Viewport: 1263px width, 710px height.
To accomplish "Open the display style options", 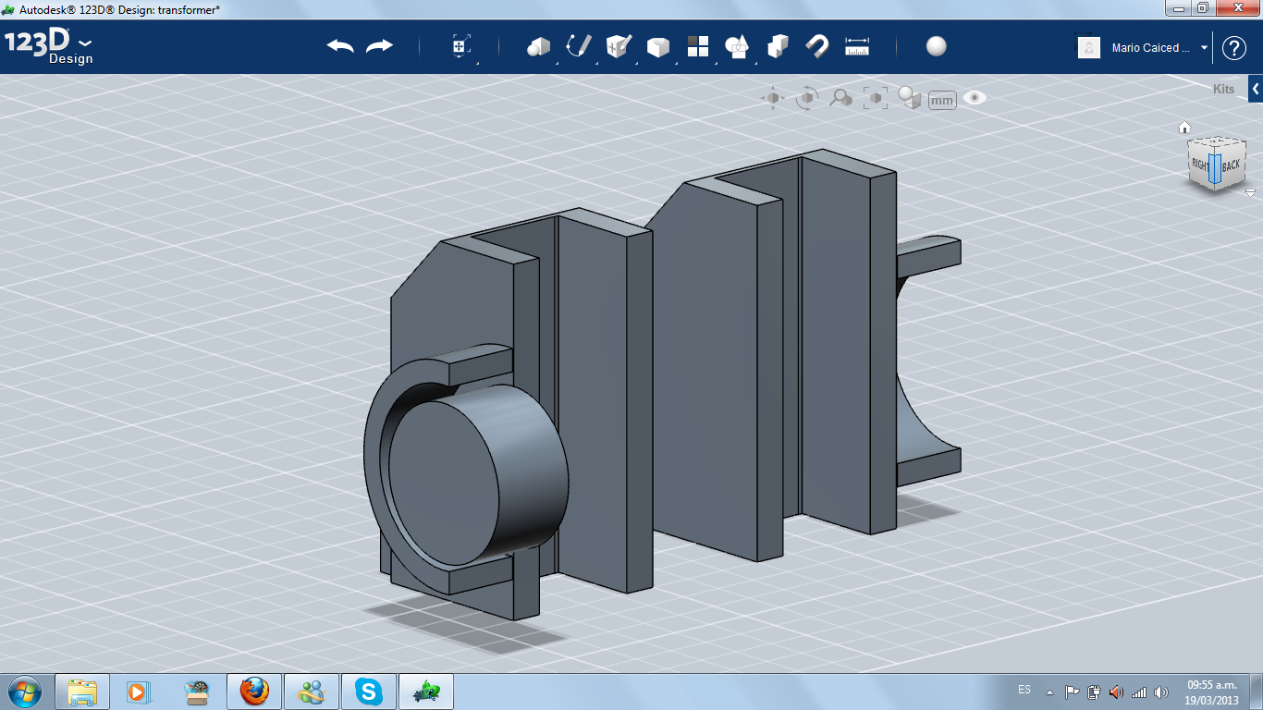I will coord(910,98).
